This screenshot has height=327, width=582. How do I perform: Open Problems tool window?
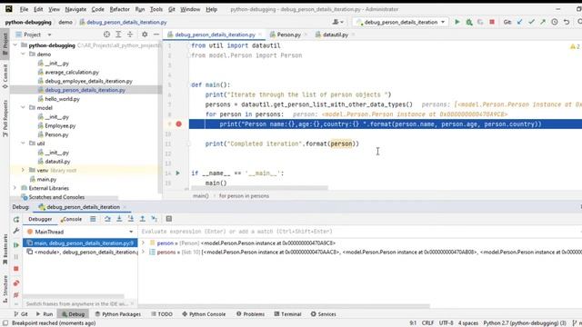(251, 314)
